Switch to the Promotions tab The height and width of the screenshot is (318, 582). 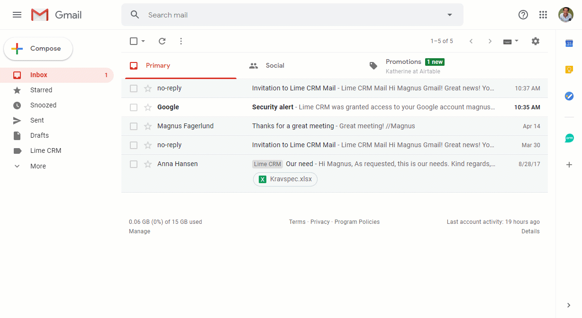point(417,66)
